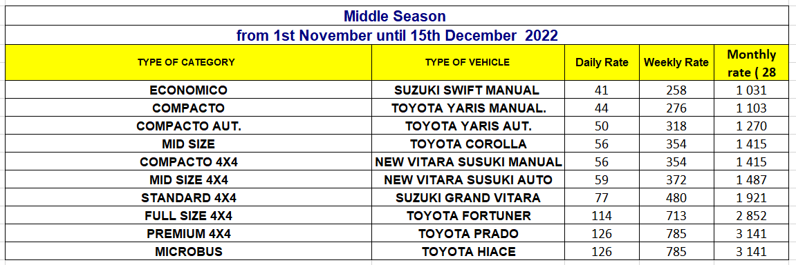Select the Monthly rate header cell

[x=752, y=62]
